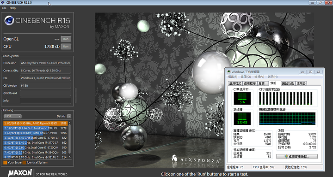333x177 pixels.
Task: Select ranking row 2 Intel Xeon 12C/24T
Action: tap(36, 128)
